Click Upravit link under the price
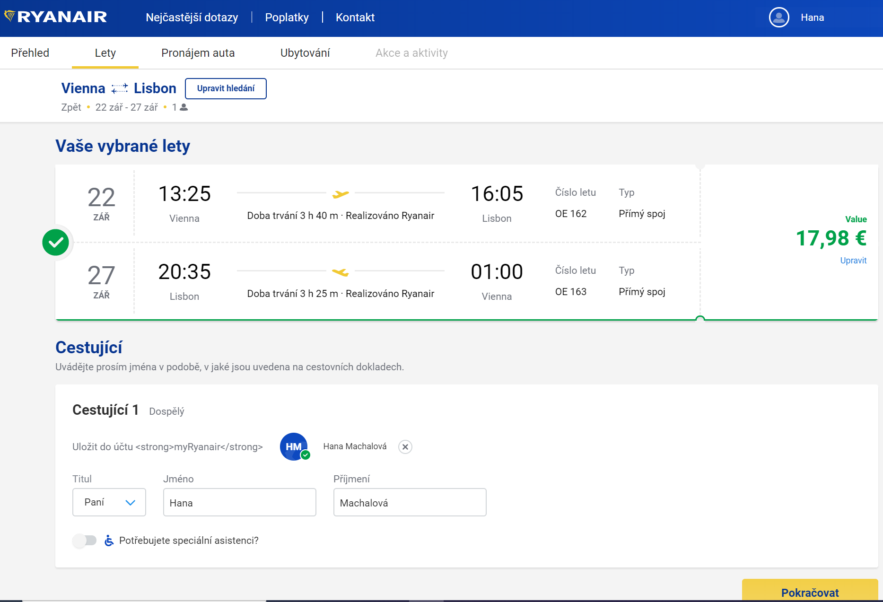 853,261
